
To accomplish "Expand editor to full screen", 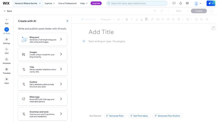I will click(213, 27).
